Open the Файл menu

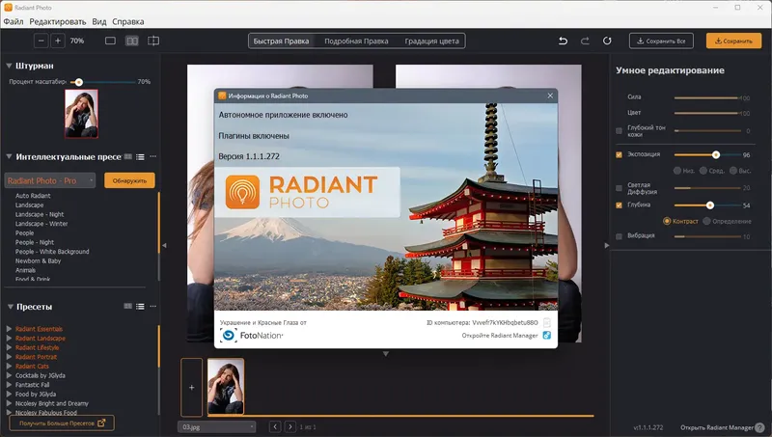tap(14, 21)
